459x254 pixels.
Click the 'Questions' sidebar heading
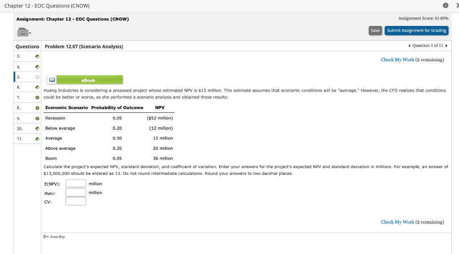click(x=27, y=47)
